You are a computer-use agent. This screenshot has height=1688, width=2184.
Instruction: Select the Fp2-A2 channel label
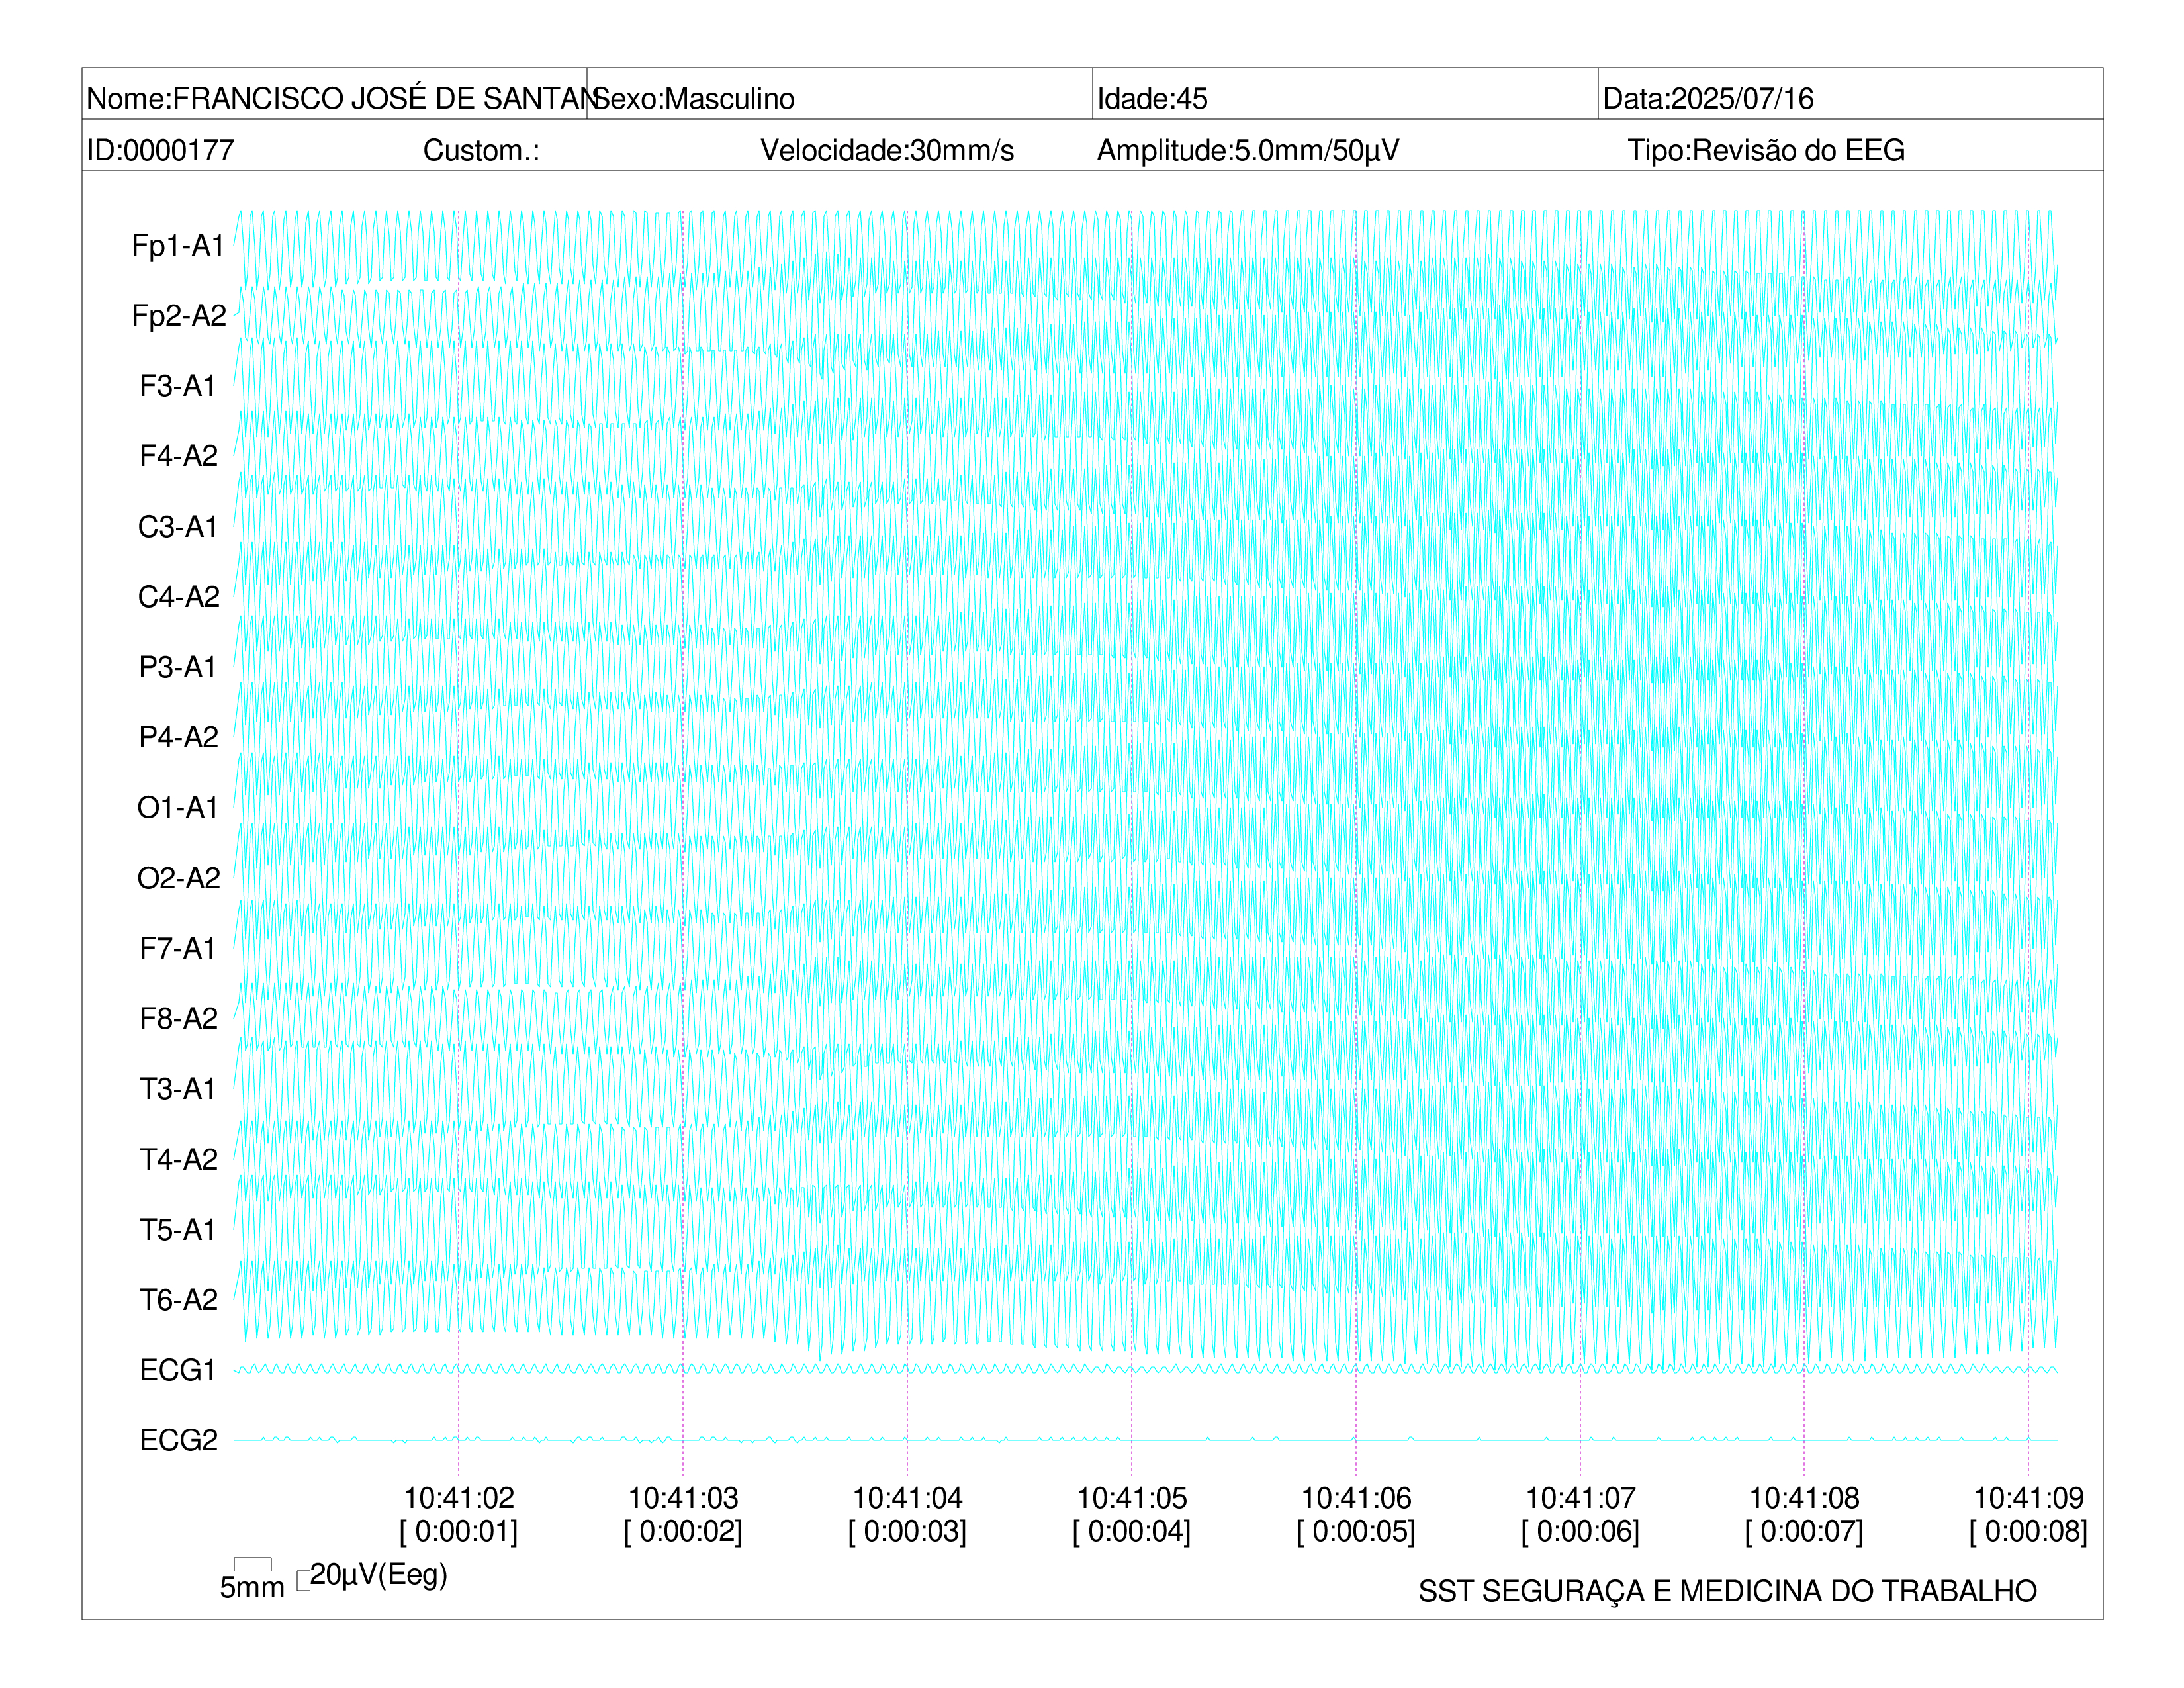tap(179, 315)
